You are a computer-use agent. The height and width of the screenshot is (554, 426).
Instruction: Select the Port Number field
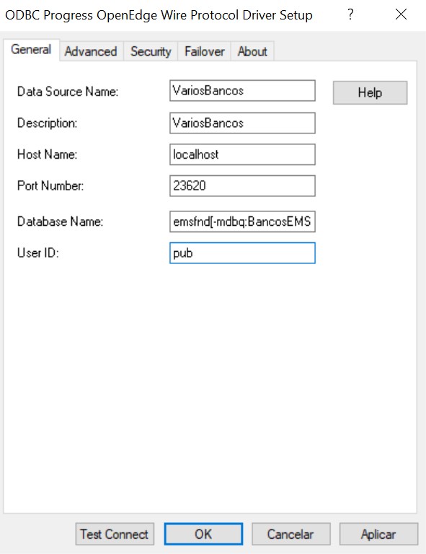point(242,186)
